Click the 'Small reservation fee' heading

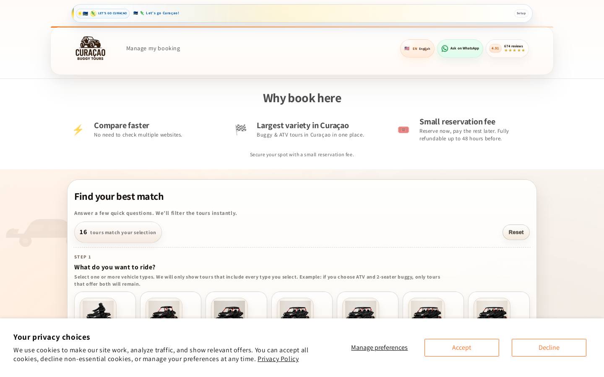pyautogui.click(x=457, y=121)
